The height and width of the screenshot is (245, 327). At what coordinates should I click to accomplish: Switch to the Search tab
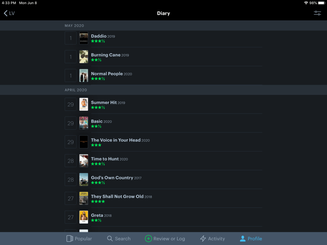(x=119, y=239)
